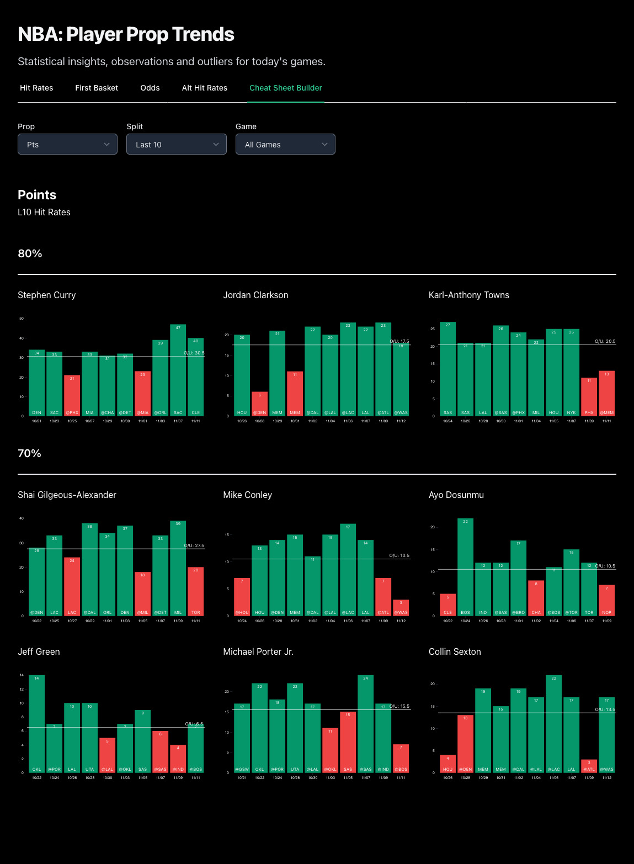Click the 70% hit rate heading

point(30,453)
